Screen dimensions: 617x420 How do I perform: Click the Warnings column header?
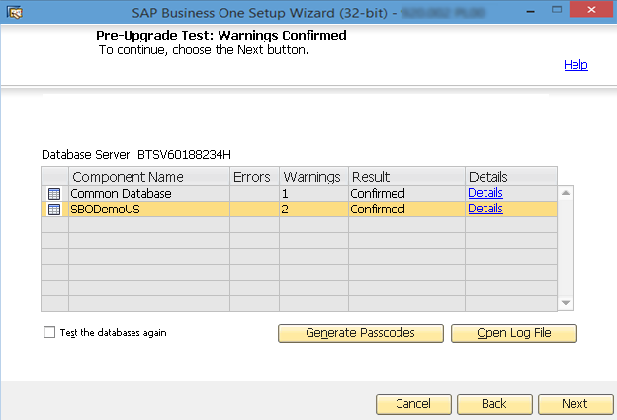coord(313,177)
